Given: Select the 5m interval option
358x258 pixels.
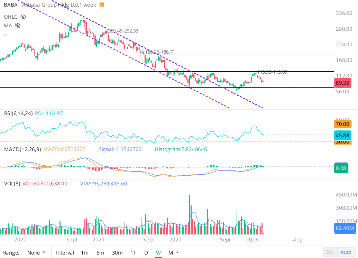Looking at the screenshot, I should [100, 252].
